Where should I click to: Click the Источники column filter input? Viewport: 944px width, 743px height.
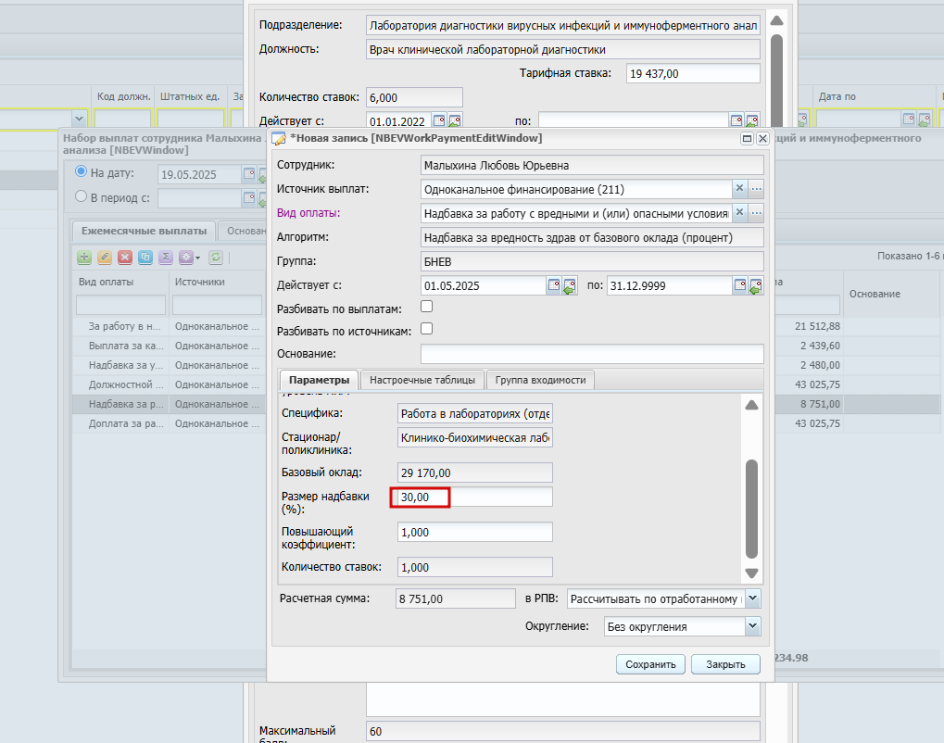[218, 305]
